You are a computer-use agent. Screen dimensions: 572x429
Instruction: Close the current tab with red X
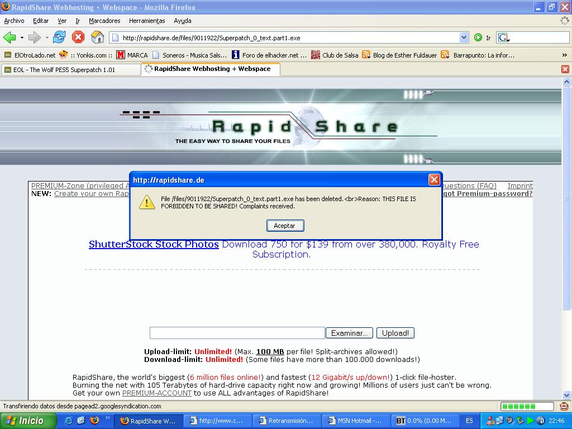(565, 69)
